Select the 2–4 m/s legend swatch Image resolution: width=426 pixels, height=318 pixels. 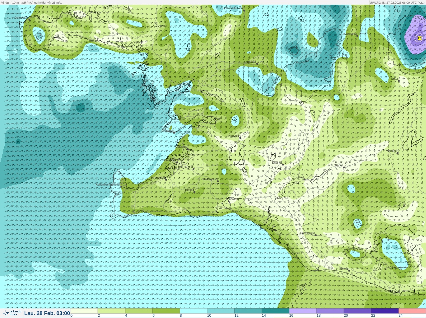(x=111, y=311)
